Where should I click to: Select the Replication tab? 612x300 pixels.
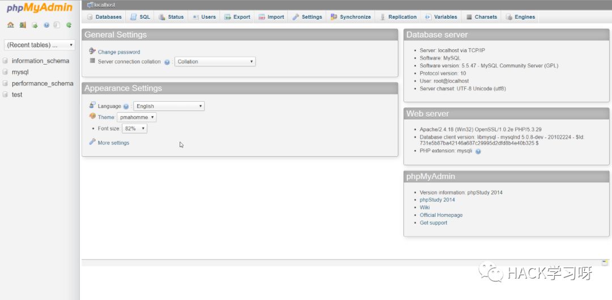point(398,17)
